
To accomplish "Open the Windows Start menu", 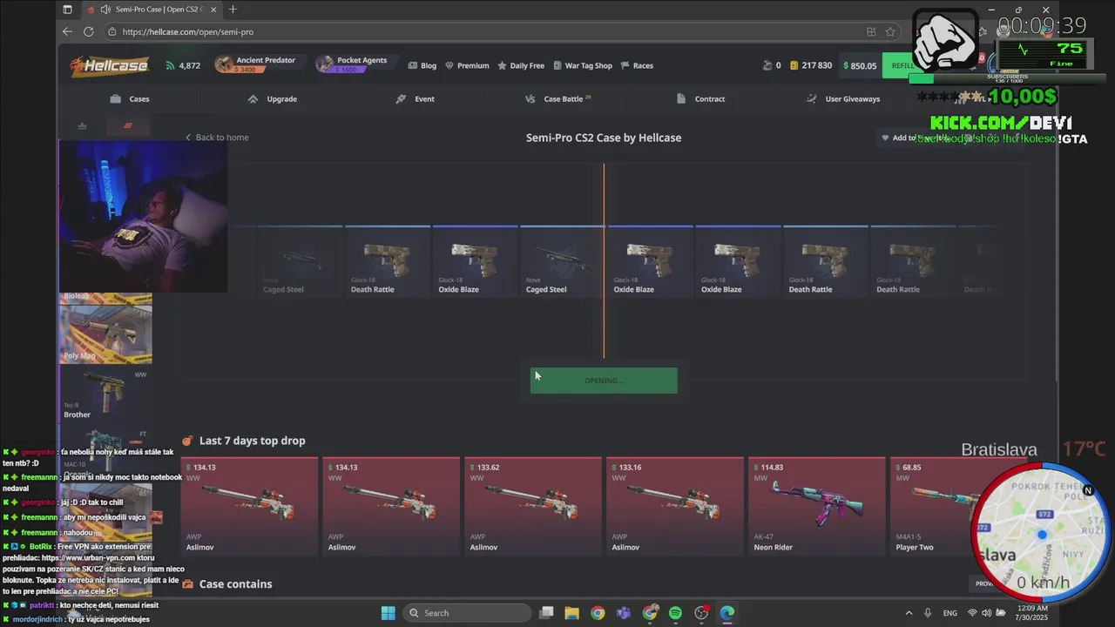I will [x=389, y=613].
